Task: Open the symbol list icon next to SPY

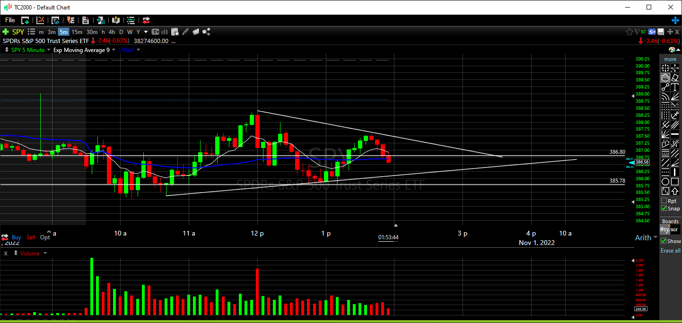Action: (32, 32)
